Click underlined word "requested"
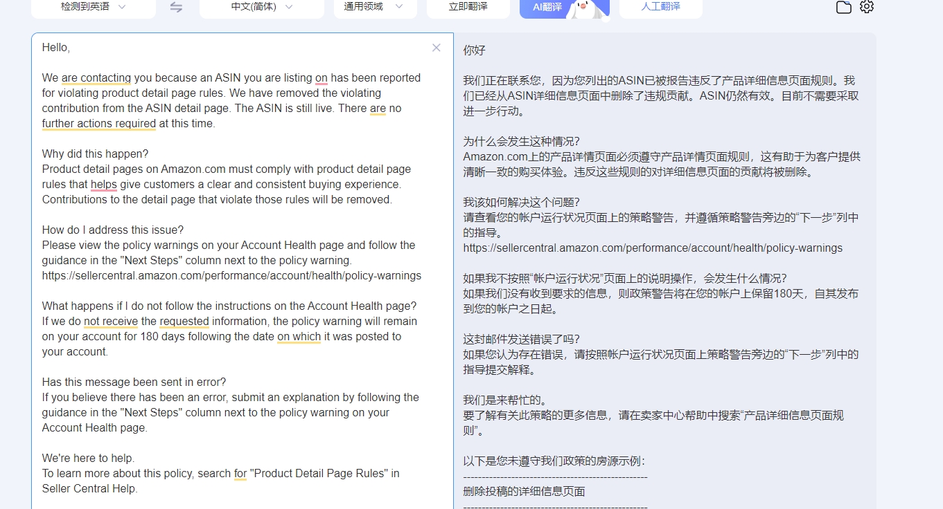This screenshot has width=943, height=509. point(184,322)
